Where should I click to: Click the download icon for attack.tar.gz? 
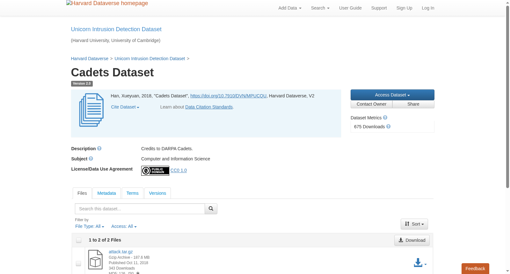[x=418, y=263]
